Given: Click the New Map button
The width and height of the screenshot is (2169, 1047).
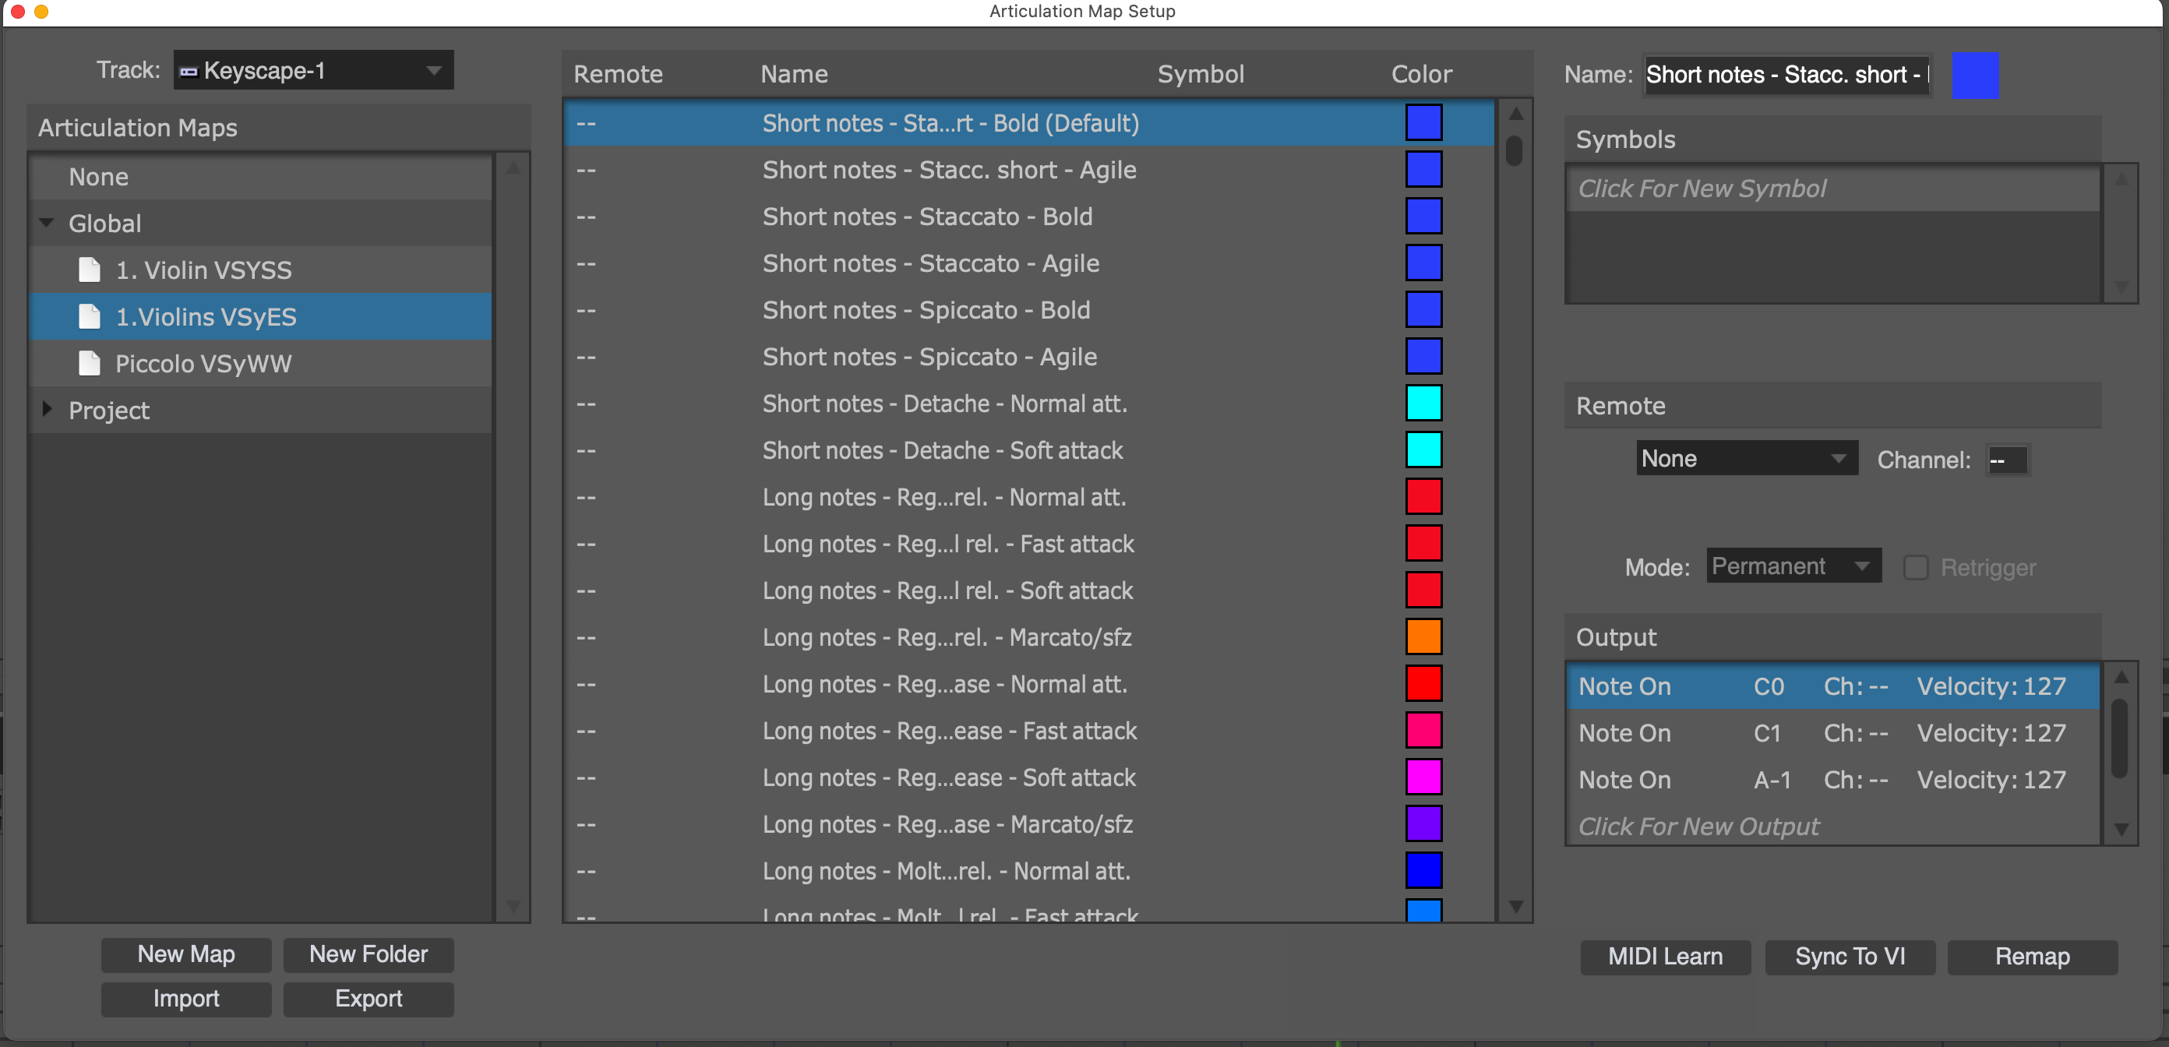Looking at the screenshot, I should 186,954.
